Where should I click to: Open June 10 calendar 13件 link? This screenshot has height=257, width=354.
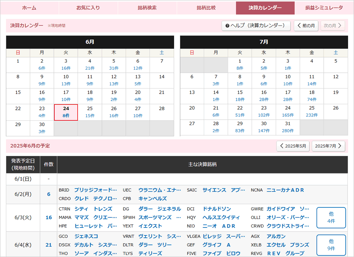pos(66,84)
